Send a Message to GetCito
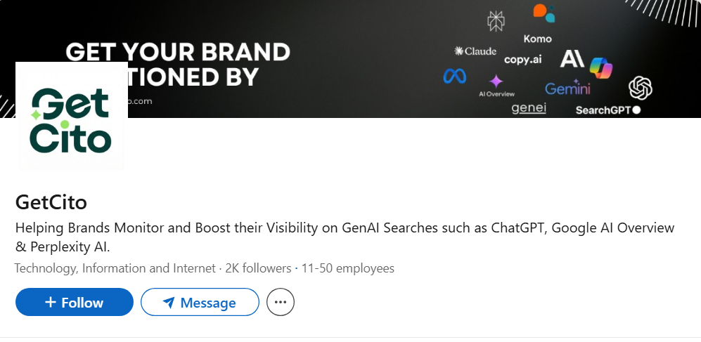701x342 pixels. tap(200, 303)
